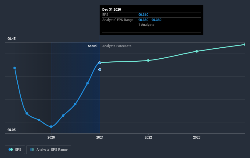Click the €0.360 EPS value in tooltip

click(x=143, y=15)
